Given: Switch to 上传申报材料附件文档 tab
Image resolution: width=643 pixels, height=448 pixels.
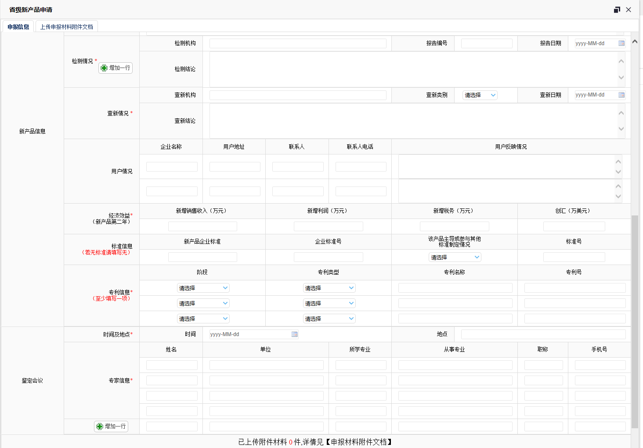Looking at the screenshot, I should [67, 27].
